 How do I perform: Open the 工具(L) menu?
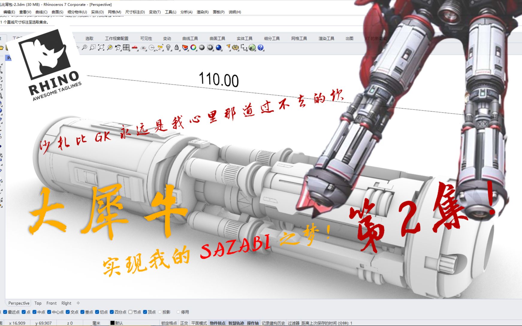[x=171, y=12]
